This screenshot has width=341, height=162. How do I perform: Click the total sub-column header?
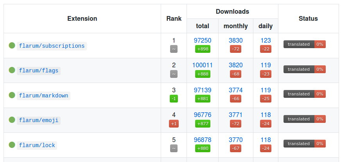pos(203,26)
